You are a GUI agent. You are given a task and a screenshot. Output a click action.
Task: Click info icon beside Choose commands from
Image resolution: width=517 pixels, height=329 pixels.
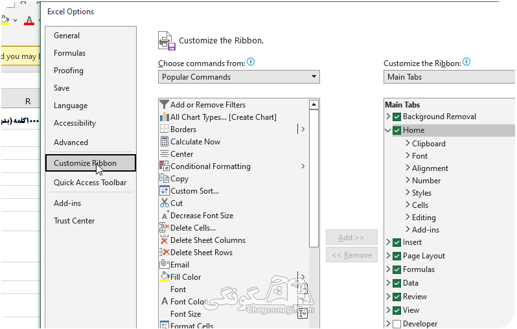pyautogui.click(x=251, y=62)
